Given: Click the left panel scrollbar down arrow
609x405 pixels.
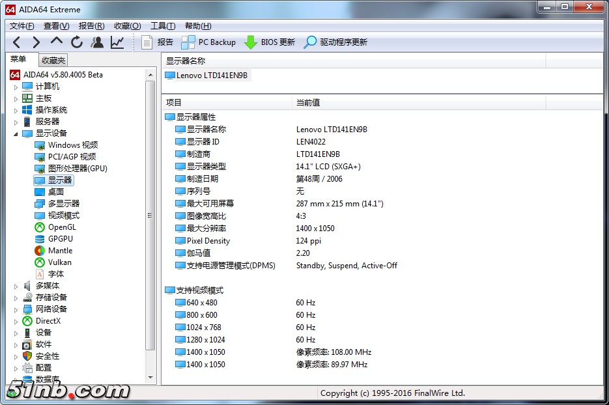Looking at the screenshot, I should point(151,377).
